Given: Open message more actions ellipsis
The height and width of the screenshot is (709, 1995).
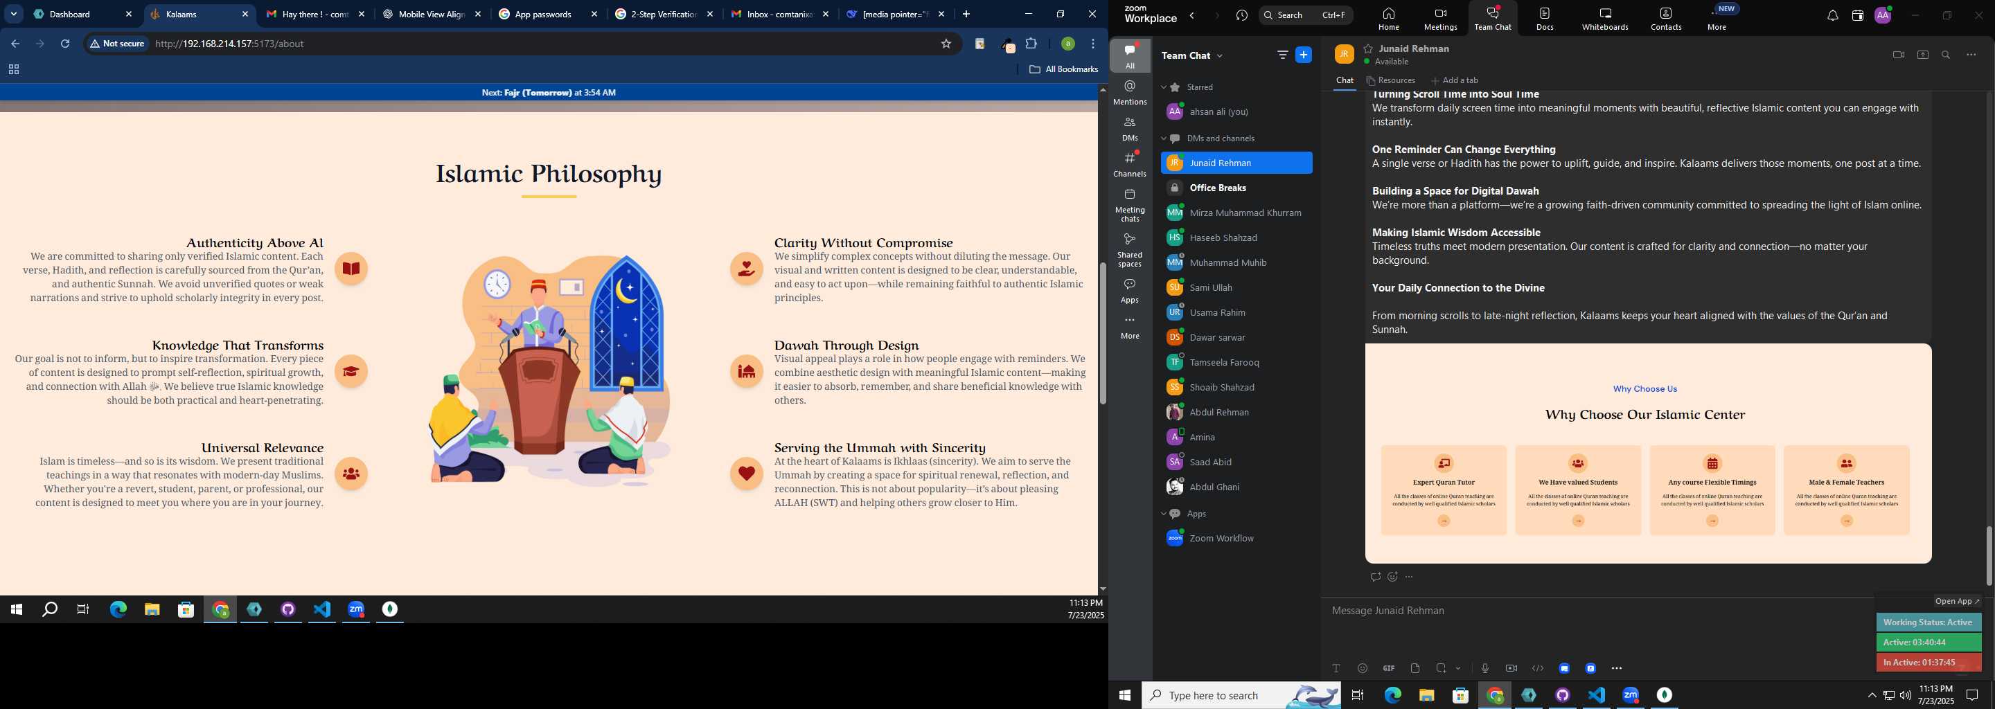Looking at the screenshot, I should [x=1410, y=577].
